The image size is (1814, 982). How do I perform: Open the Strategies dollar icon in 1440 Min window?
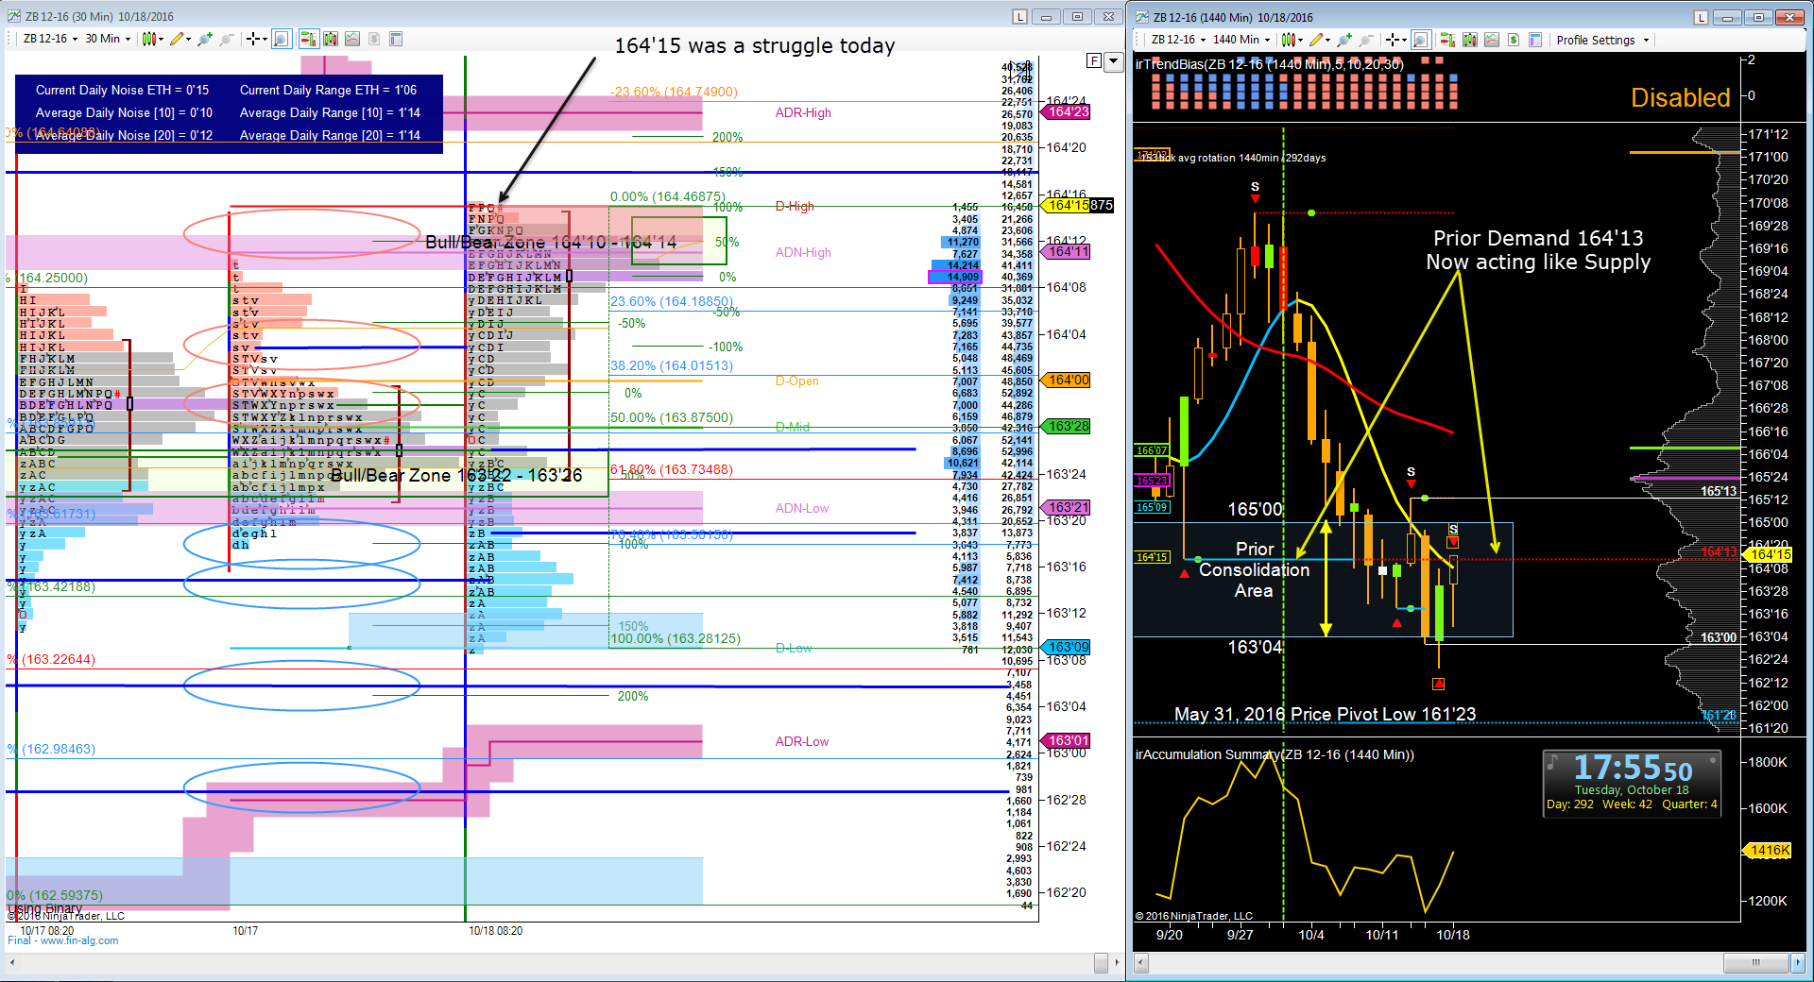(x=1514, y=40)
